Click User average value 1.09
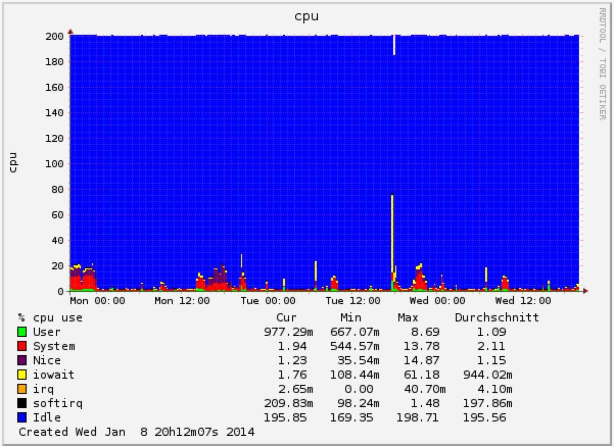 click(x=492, y=332)
